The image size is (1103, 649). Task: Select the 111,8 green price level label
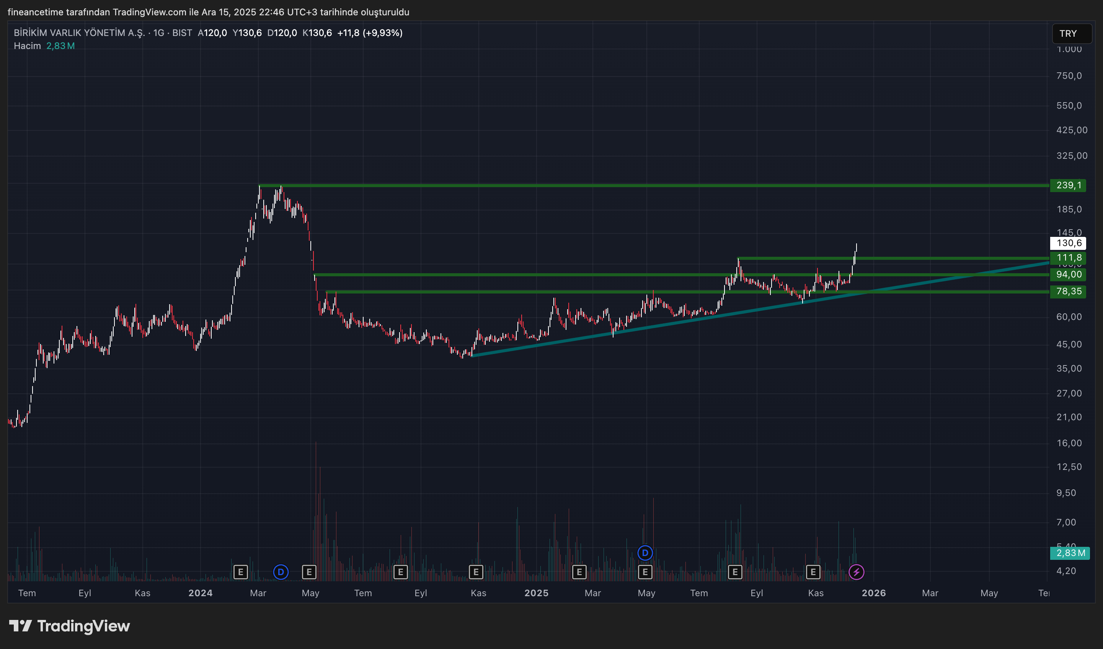click(x=1068, y=258)
